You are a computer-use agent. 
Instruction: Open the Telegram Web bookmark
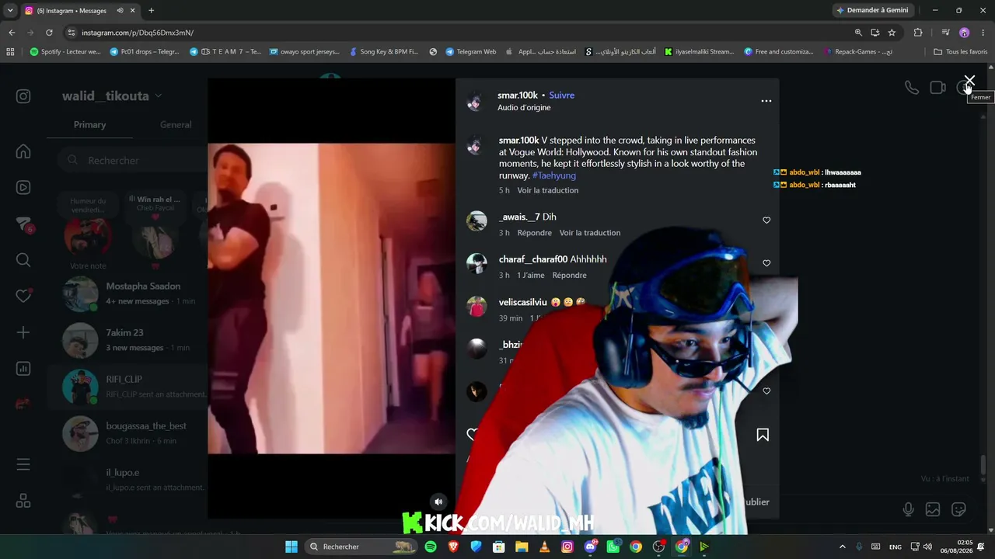[x=470, y=52]
